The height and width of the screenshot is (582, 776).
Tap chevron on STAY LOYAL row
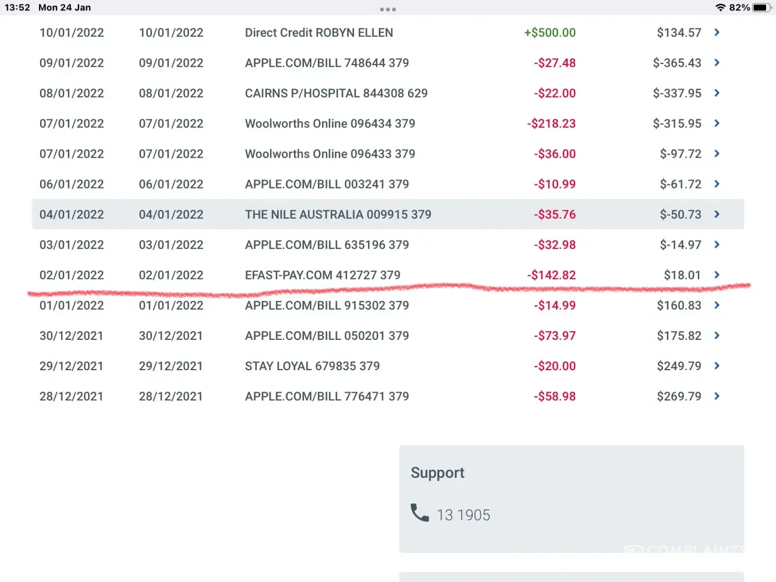[717, 366]
